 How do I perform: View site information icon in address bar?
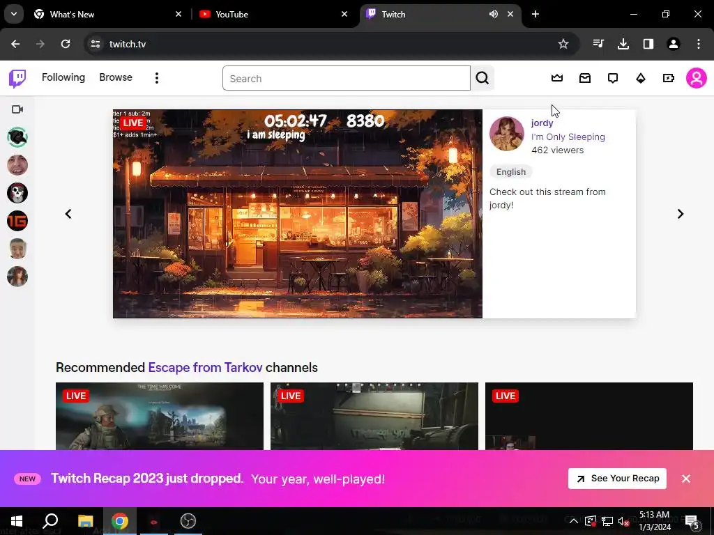click(x=95, y=44)
